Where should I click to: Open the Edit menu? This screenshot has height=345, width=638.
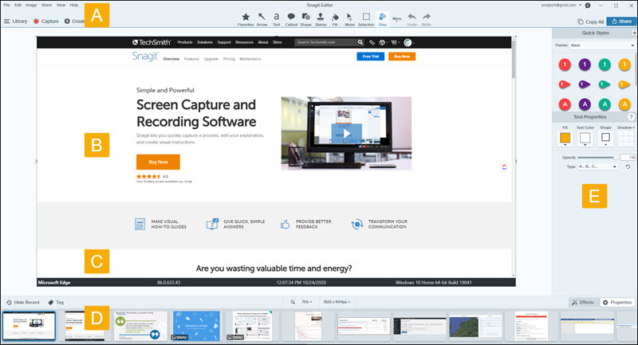point(18,5)
